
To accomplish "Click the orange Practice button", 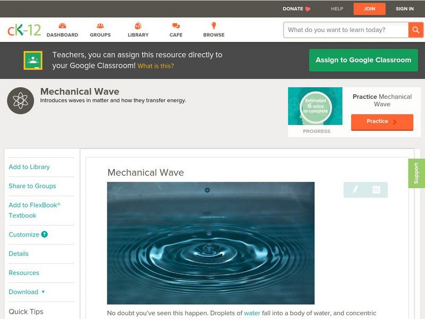I will [x=382, y=122].
